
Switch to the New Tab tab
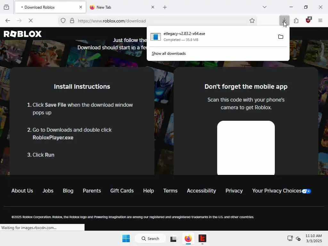click(x=122, y=7)
